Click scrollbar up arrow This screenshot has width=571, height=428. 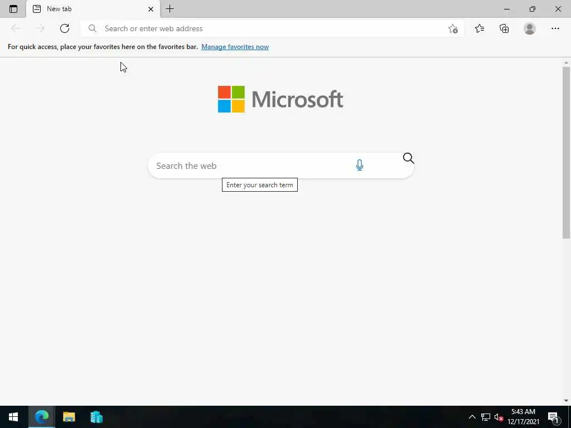(x=566, y=62)
